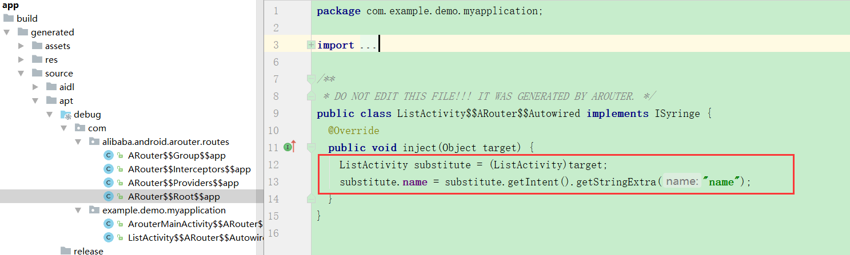Click line number 16 in gutter
Image resolution: width=850 pixels, height=255 pixels.
[x=273, y=233]
